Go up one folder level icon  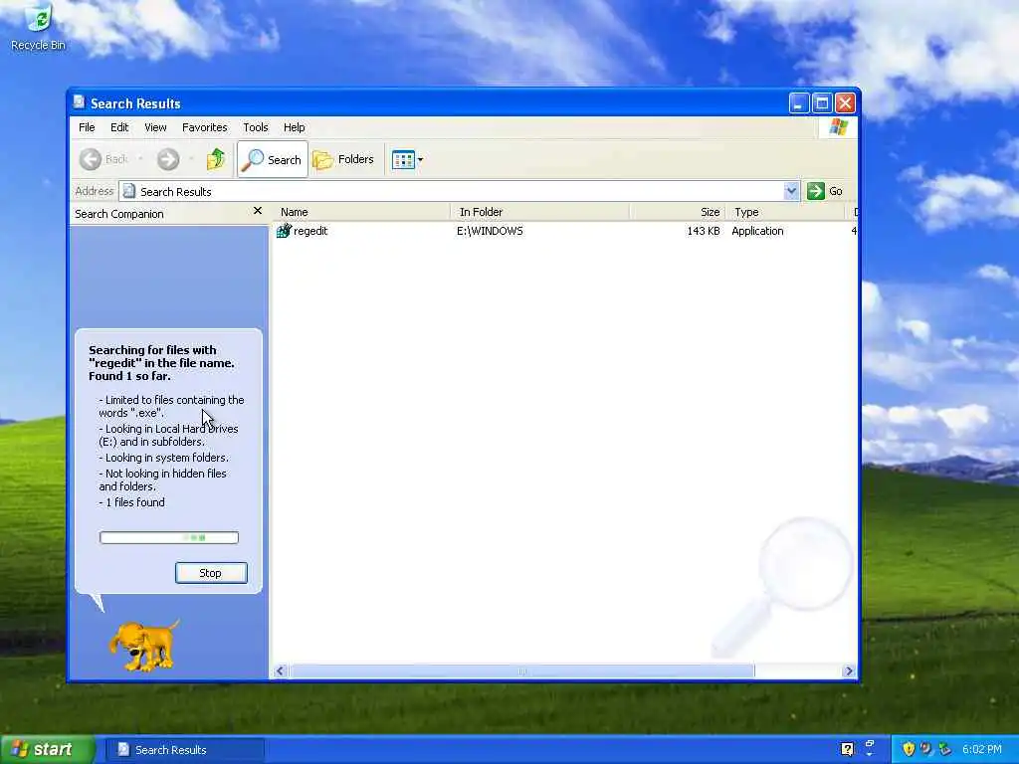coord(215,159)
